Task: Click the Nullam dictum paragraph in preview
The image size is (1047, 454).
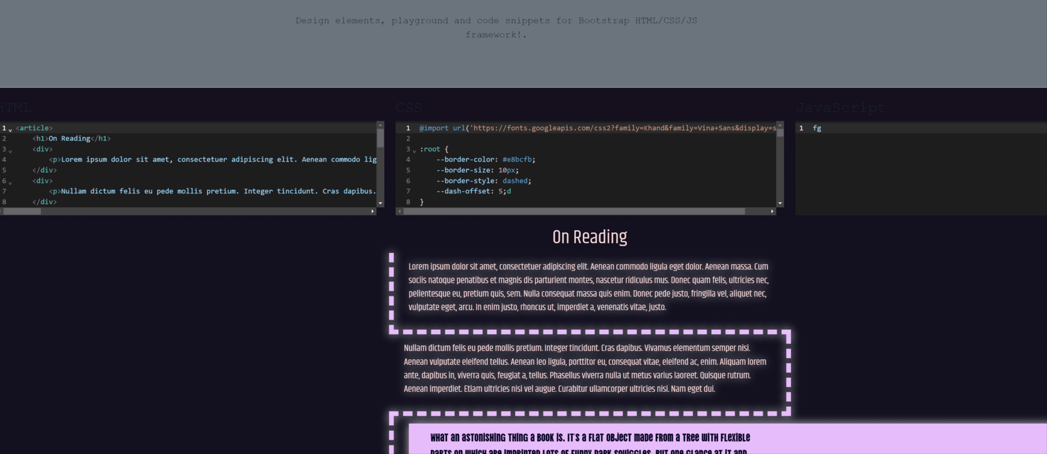Action: (x=585, y=369)
